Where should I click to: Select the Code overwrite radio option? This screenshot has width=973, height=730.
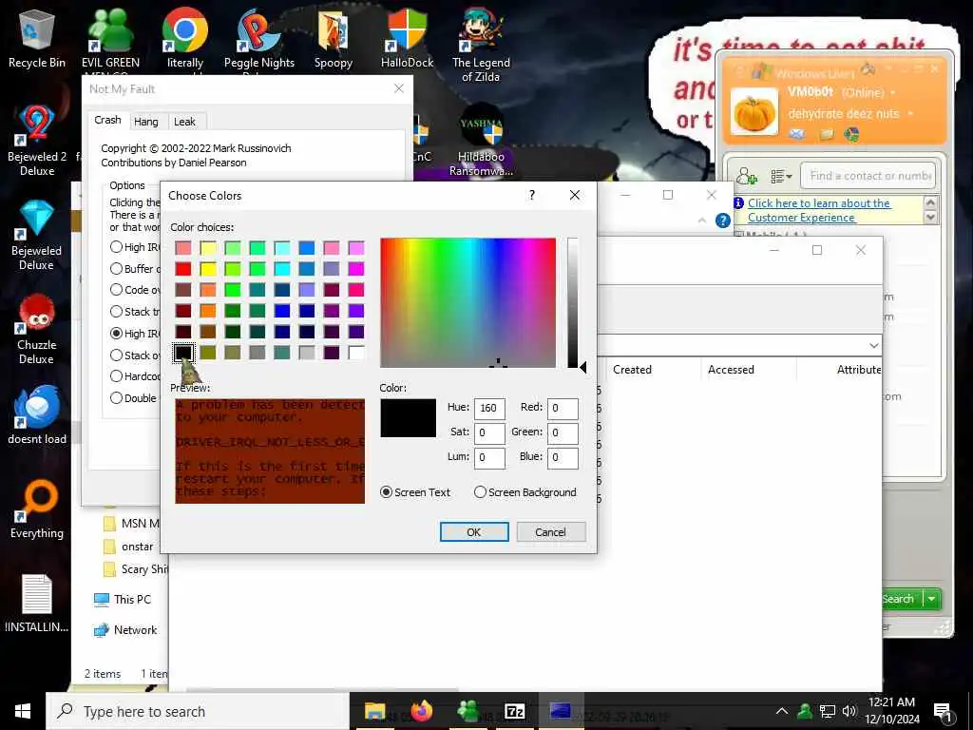coord(116,290)
